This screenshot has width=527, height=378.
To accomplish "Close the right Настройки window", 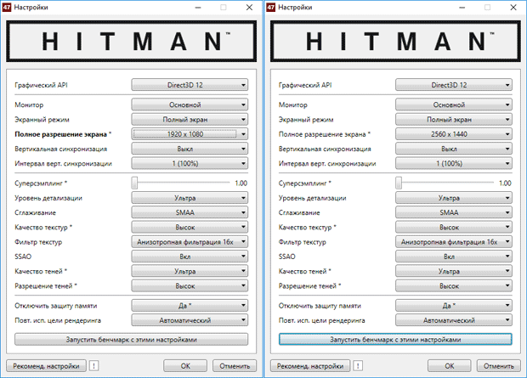I will click(513, 8).
